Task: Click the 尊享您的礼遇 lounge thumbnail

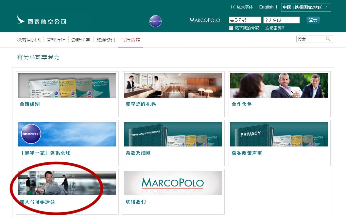Action: click(x=173, y=85)
